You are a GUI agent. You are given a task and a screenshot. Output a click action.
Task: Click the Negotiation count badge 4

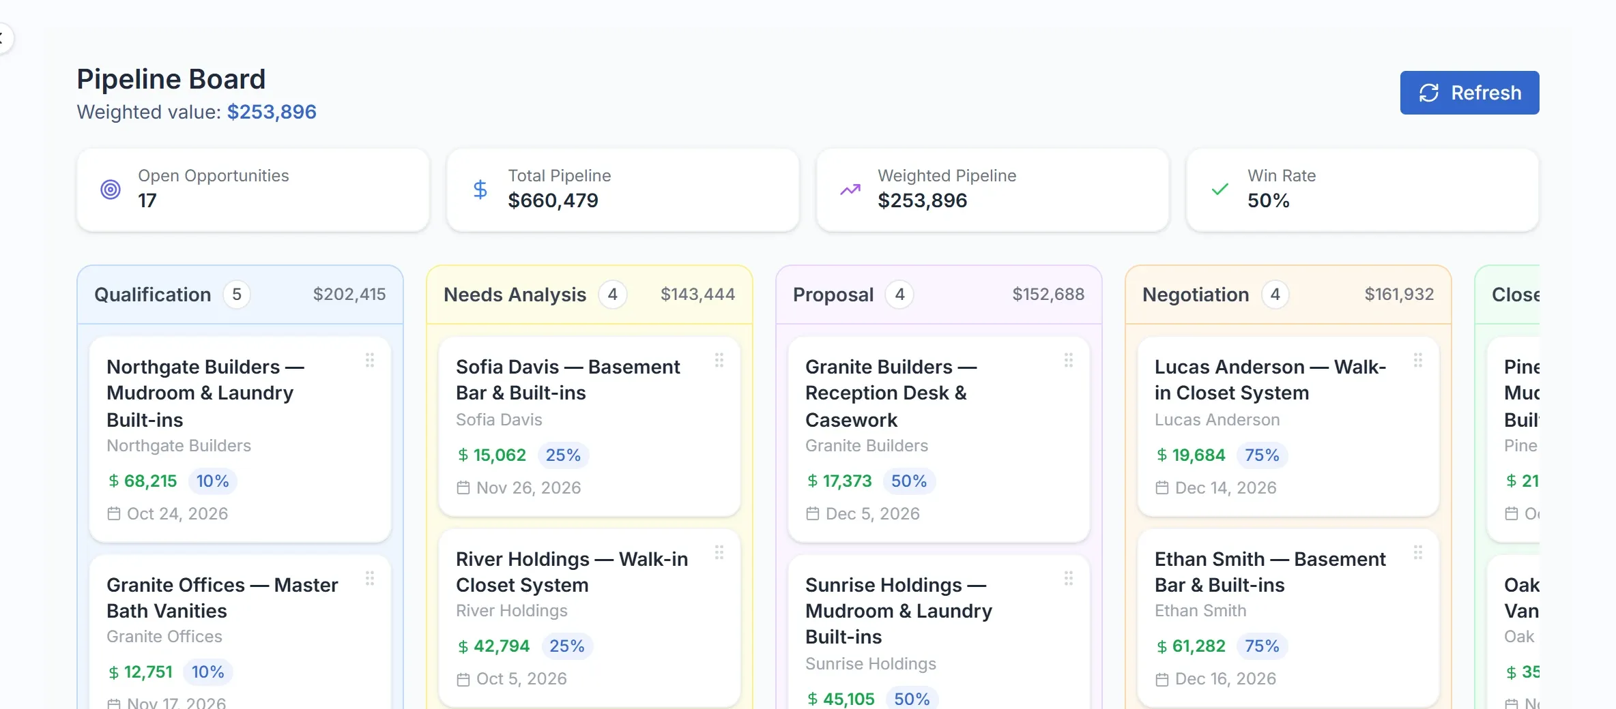pos(1275,295)
